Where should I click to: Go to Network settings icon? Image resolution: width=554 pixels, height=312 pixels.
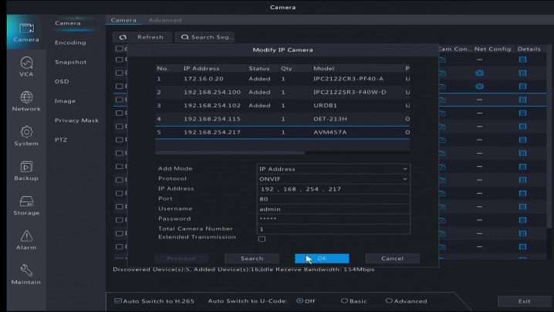coord(26,100)
